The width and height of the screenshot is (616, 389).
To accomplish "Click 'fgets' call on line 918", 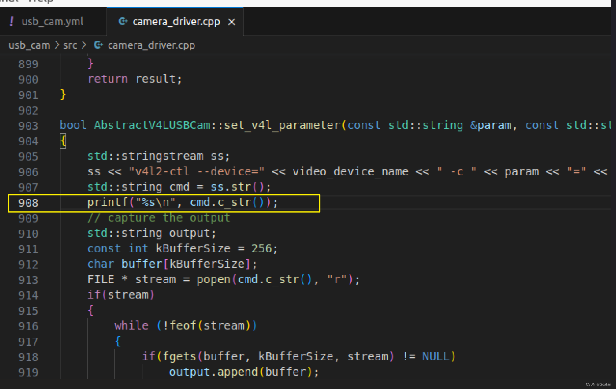I will pyautogui.click(x=179, y=356).
